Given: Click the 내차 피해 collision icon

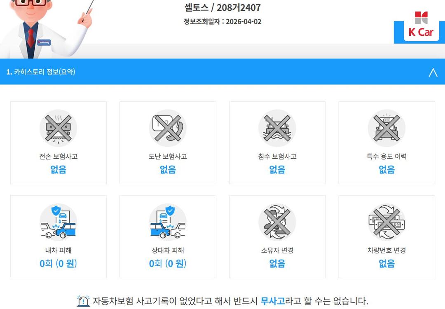Looking at the screenshot, I should (x=58, y=222).
